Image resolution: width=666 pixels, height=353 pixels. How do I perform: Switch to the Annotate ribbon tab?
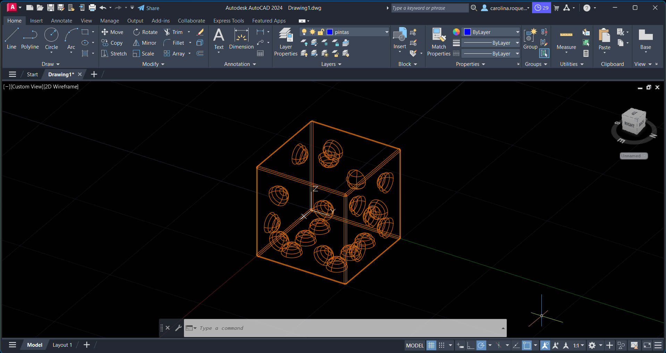[61, 21]
